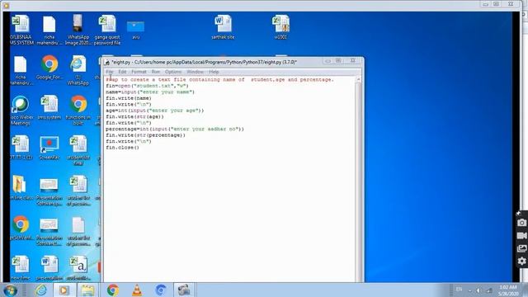Select the online class folder icon
The width and height of the screenshot is (528, 297).
tap(21, 187)
